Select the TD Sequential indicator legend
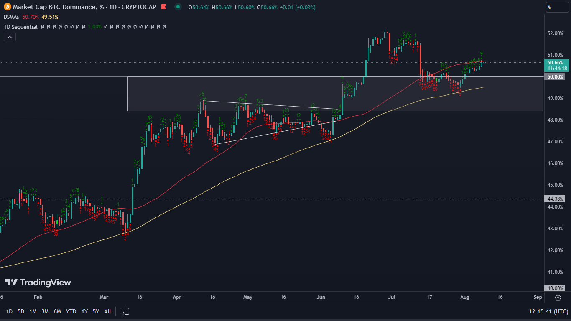Screen dimensions: 571x321 tap(20, 27)
